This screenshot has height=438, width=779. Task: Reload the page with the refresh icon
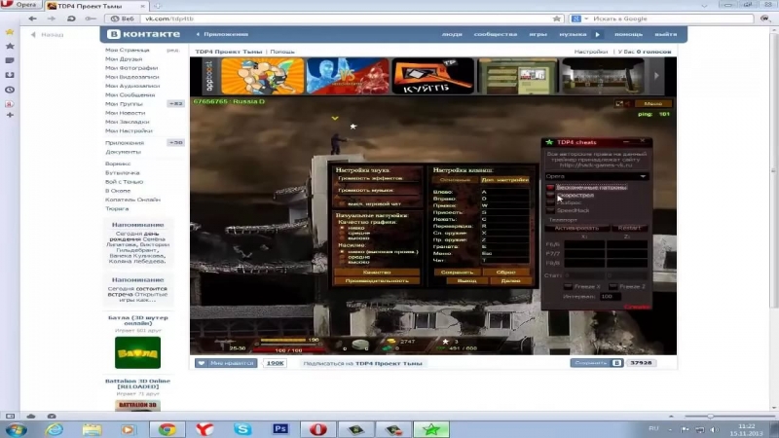[71, 18]
